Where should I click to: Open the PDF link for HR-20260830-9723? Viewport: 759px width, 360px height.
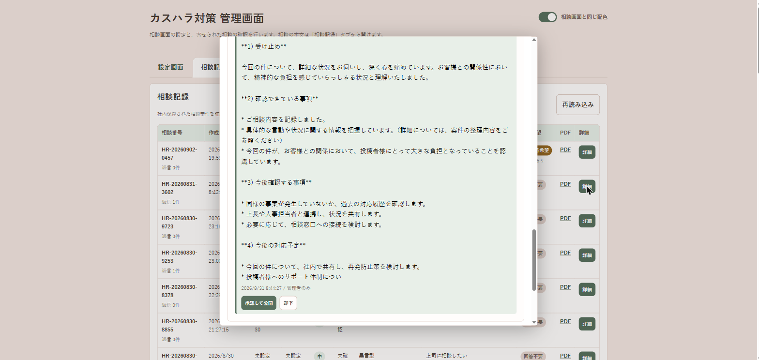pos(565,218)
